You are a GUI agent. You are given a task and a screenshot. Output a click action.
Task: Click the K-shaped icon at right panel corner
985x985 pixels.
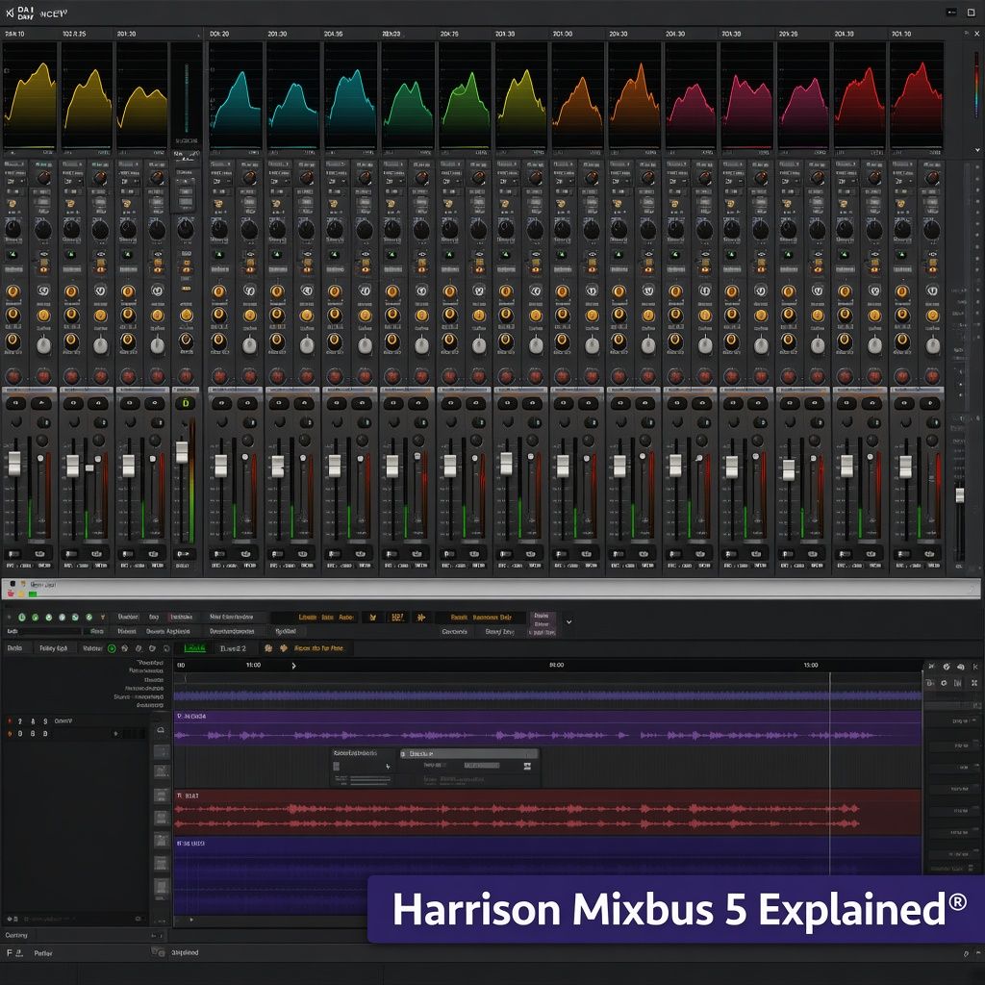coord(975,666)
